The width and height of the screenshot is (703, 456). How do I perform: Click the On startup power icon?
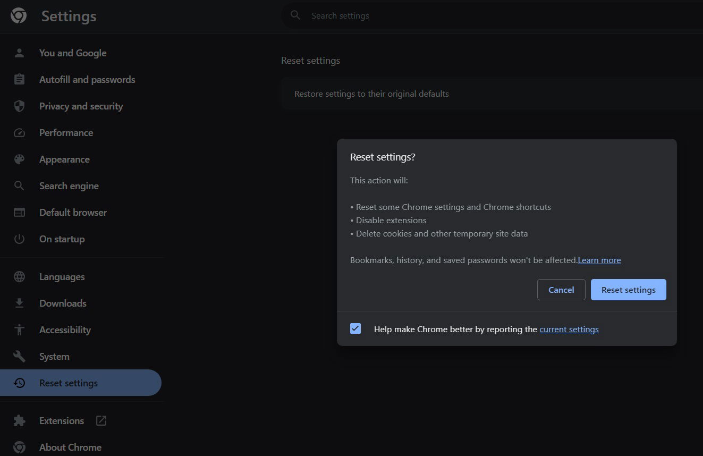coord(19,239)
